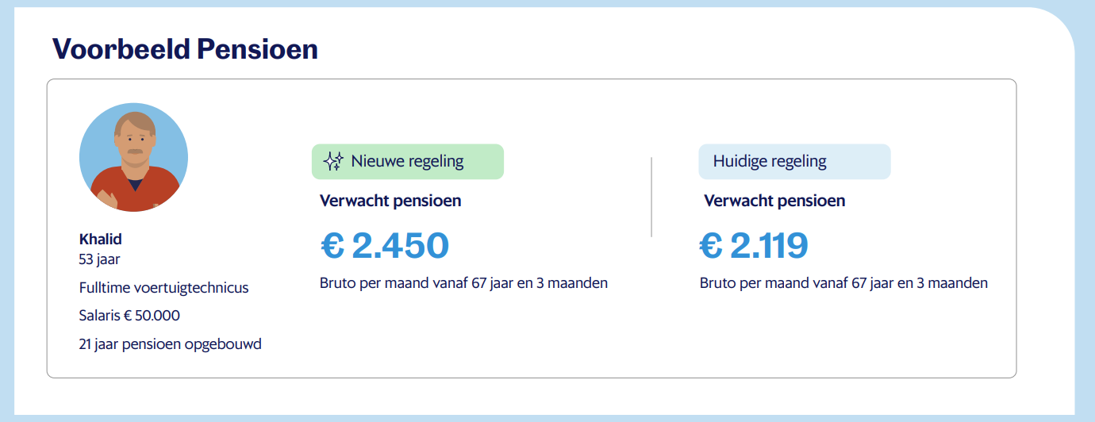This screenshot has width=1095, height=422.
Task: Click Bruto per maand text below € 2.119
Action: click(844, 282)
